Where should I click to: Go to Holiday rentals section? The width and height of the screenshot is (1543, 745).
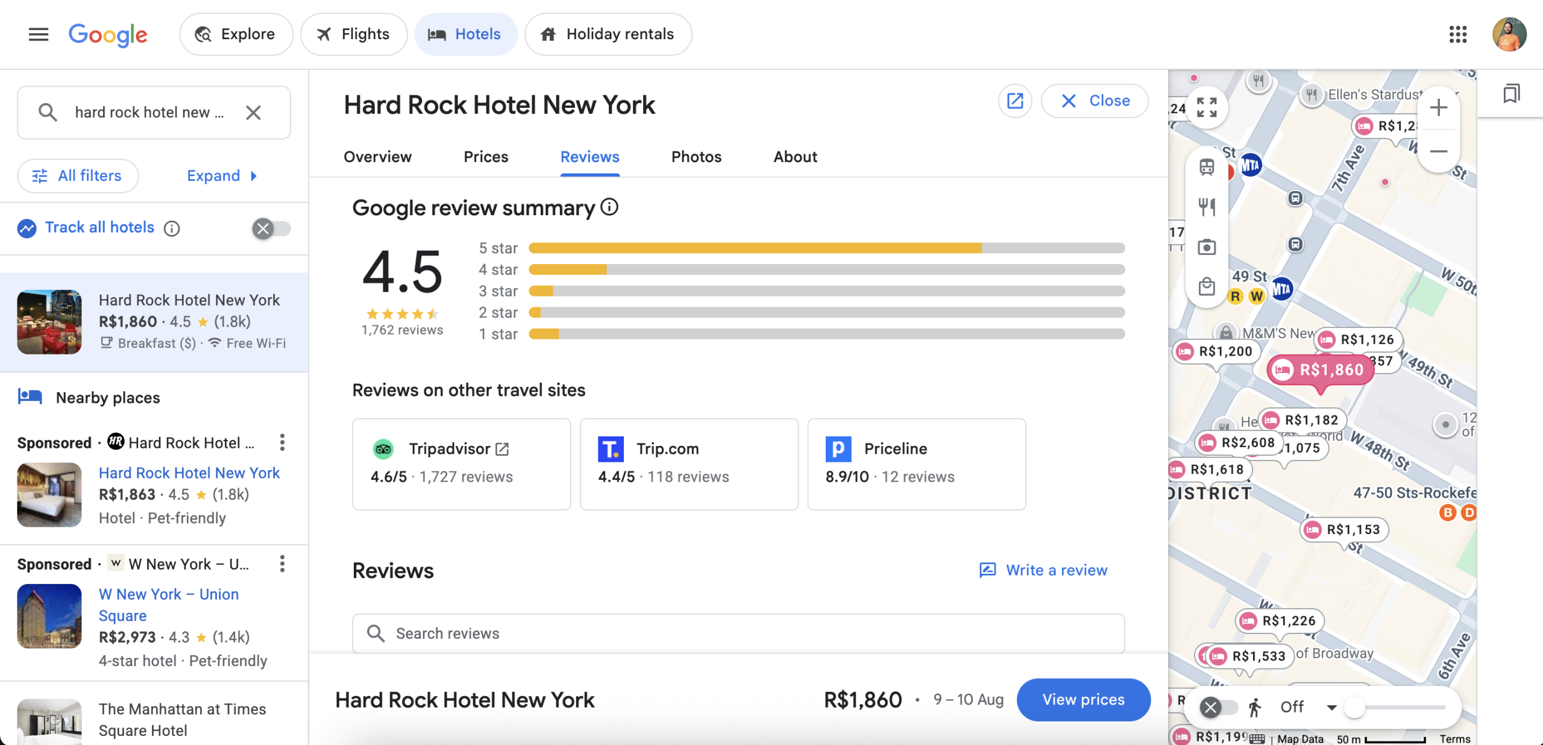click(x=608, y=34)
